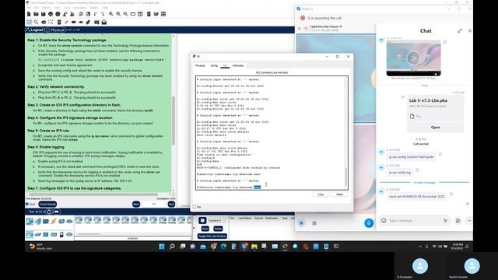This screenshot has height=280, width=498.
Task: Click the fast forward time button
Action: (57, 212)
